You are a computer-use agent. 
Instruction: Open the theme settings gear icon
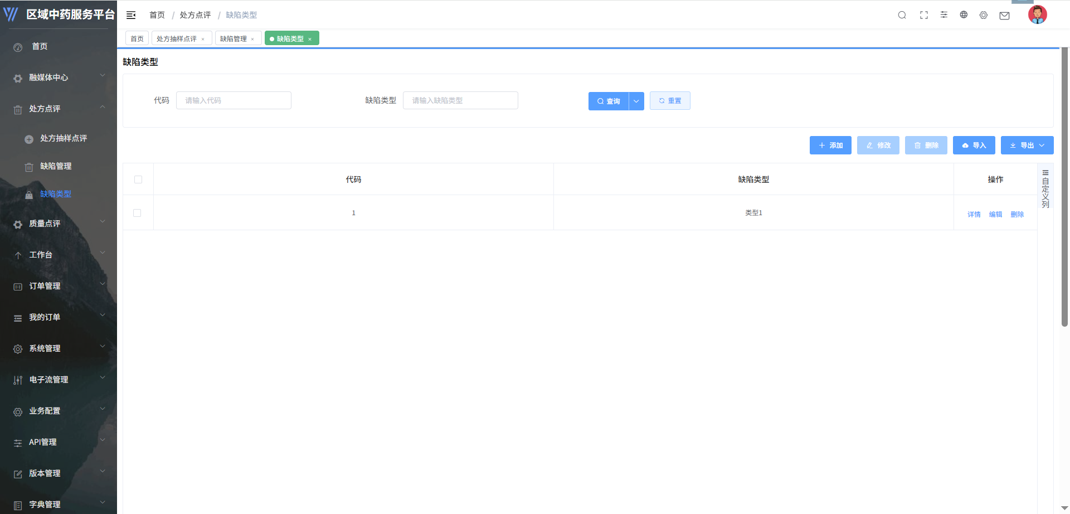coord(984,15)
